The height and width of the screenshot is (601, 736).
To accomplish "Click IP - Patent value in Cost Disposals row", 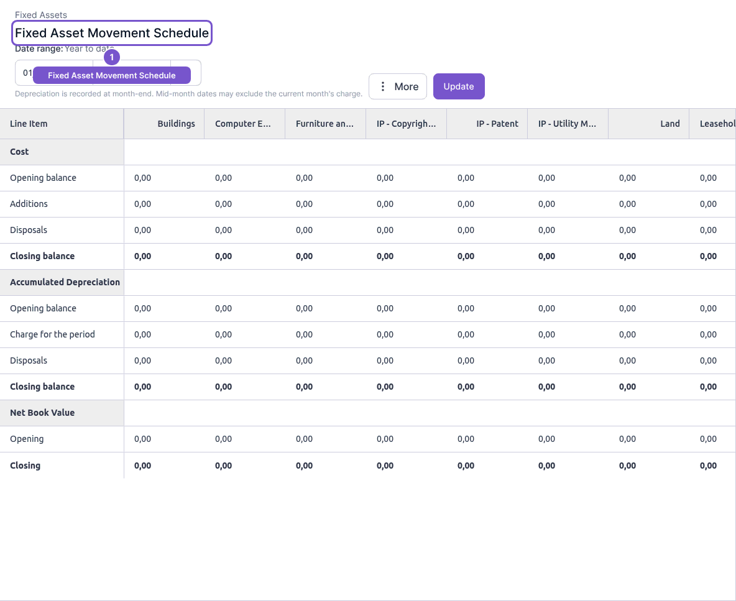I will 466,231.
